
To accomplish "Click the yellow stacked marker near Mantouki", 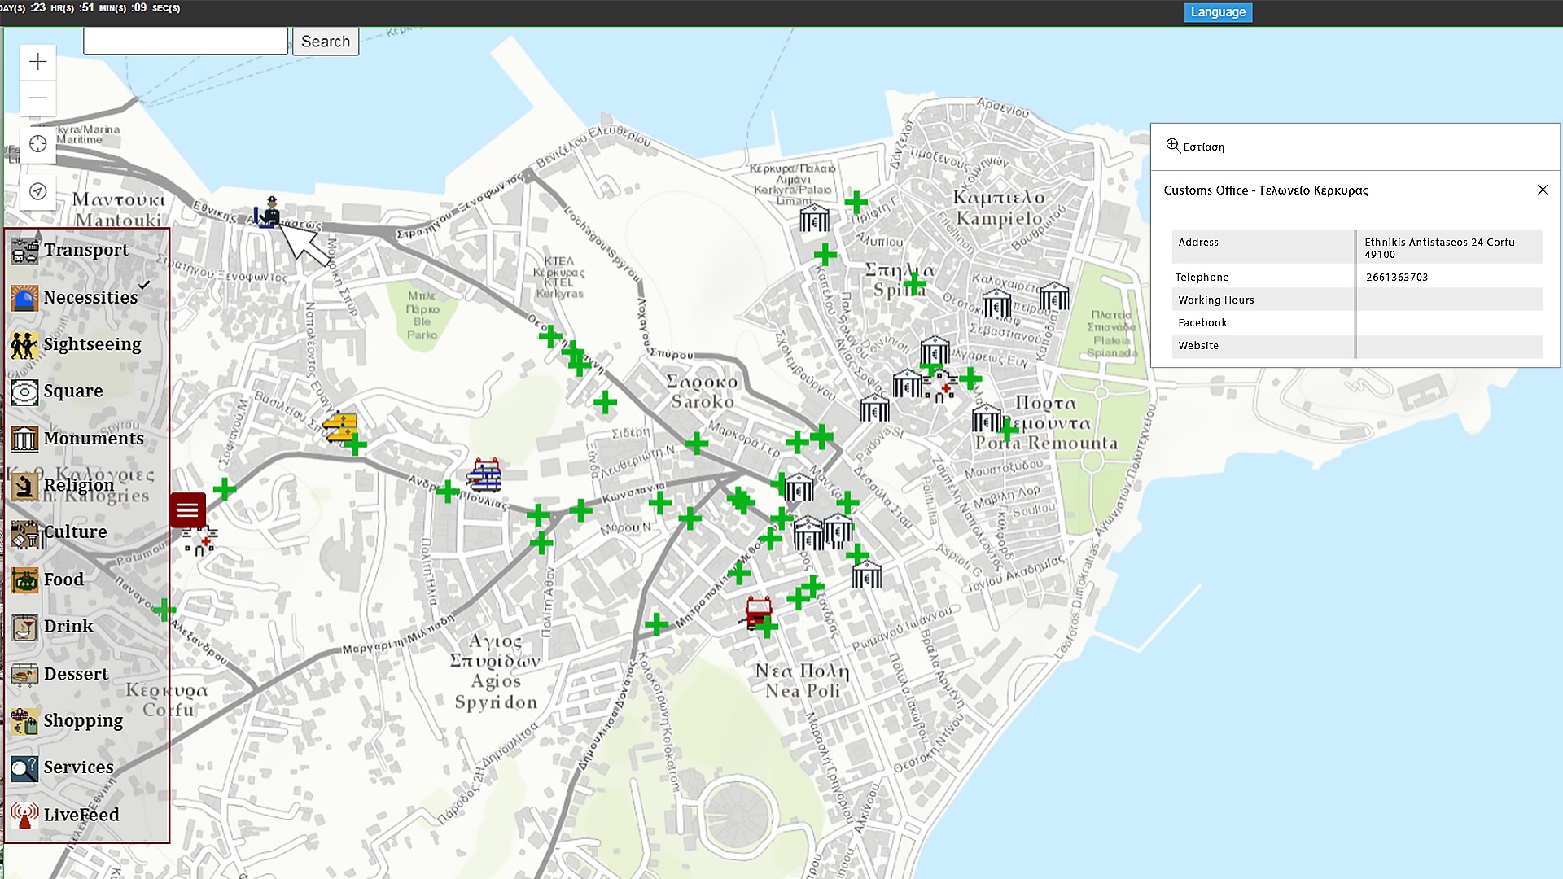I will click(340, 426).
